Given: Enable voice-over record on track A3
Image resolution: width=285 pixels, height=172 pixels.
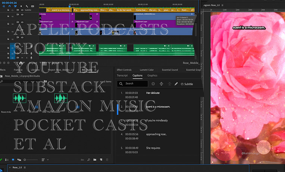Looking at the screenshot, I should [31, 57].
